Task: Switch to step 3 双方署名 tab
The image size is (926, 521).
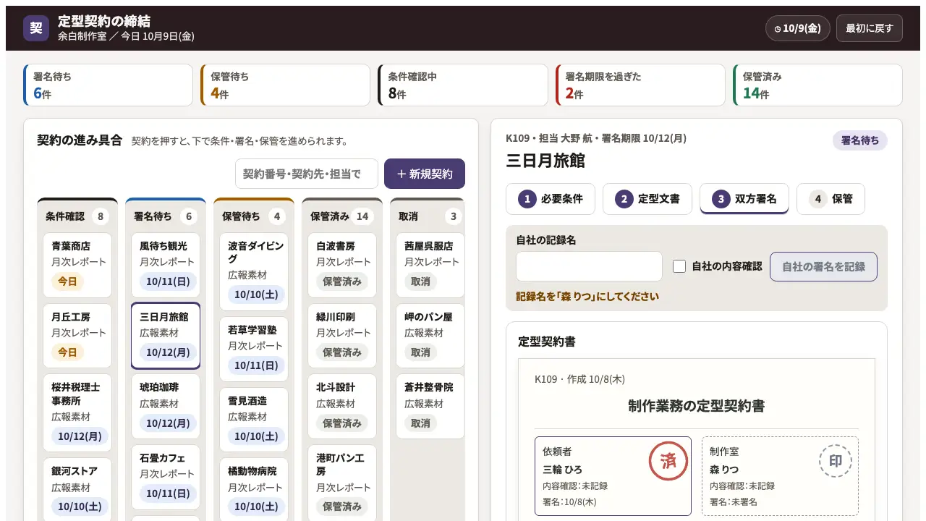Action: tap(744, 199)
